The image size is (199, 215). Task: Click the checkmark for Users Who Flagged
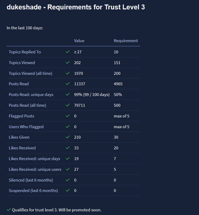tap(68, 127)
